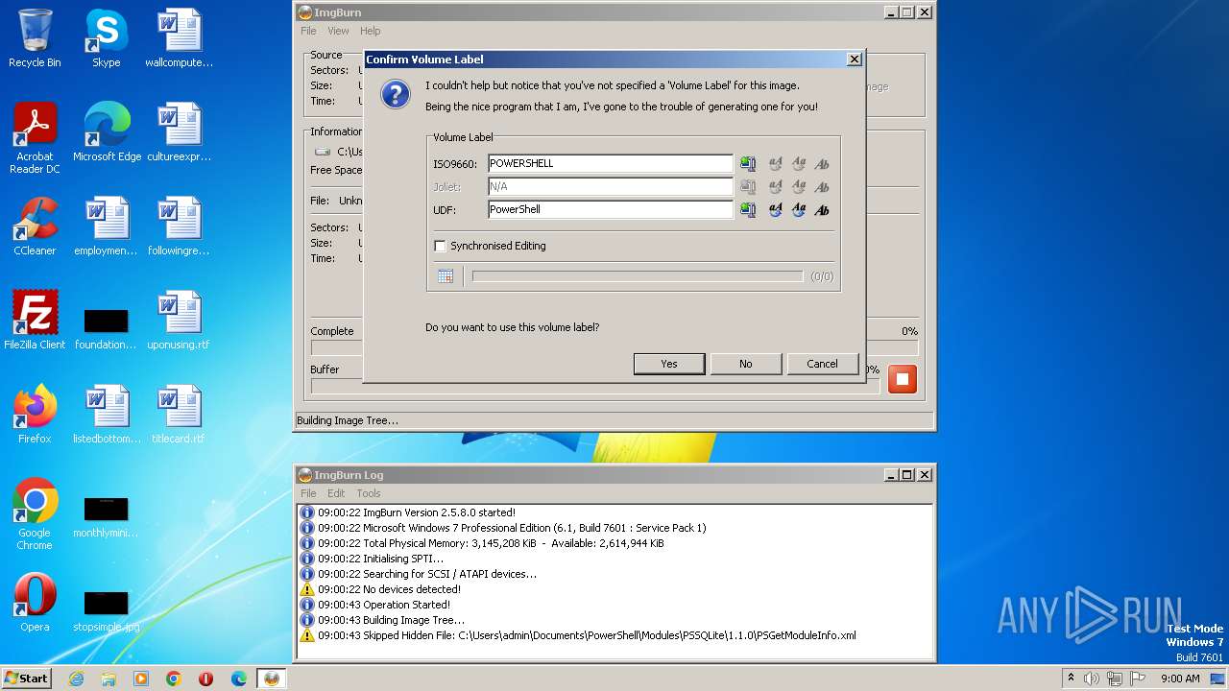Open Tools menu in ImgBurn Log
The image size is (1229, 691).
pos(369,493)
